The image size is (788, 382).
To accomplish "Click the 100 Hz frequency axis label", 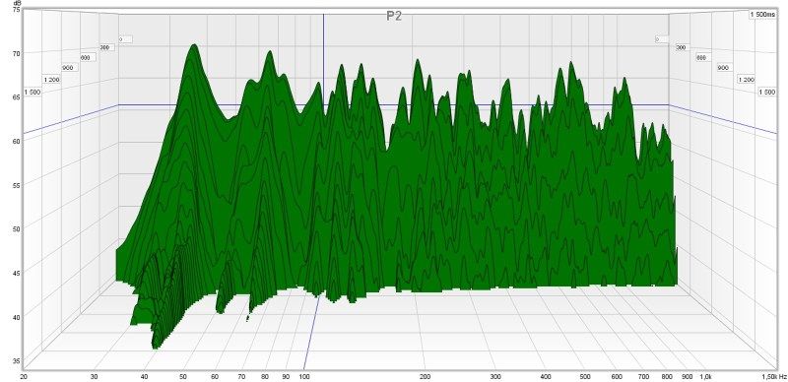I will point(303,376).
